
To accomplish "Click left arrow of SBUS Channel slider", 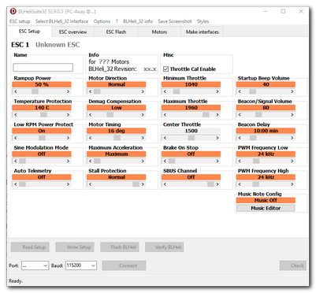I will (165, 184).
